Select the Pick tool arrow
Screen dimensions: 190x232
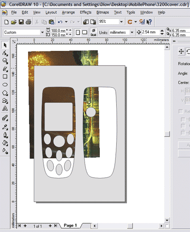click(x=5, y=45)
